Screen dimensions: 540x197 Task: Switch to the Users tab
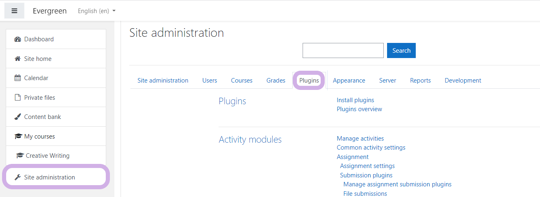(210, 81)
